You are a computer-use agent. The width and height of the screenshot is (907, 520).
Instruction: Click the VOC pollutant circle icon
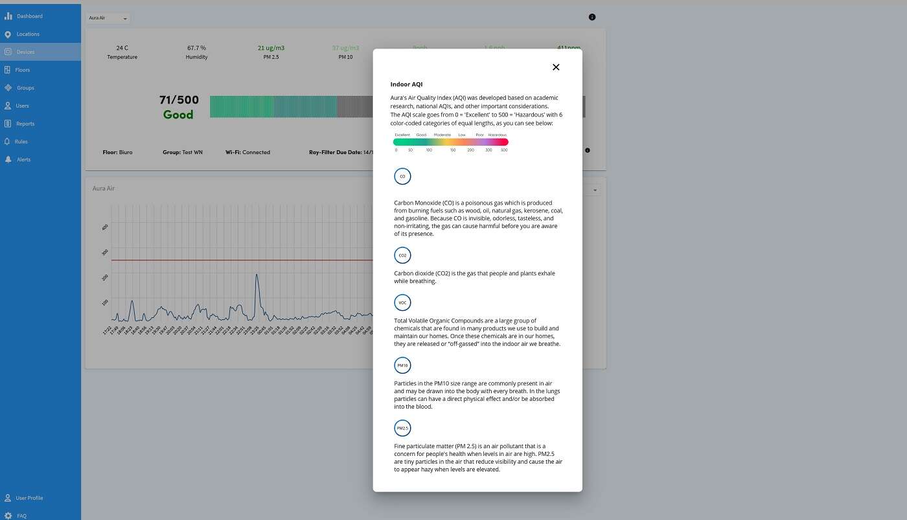[402, 302]
